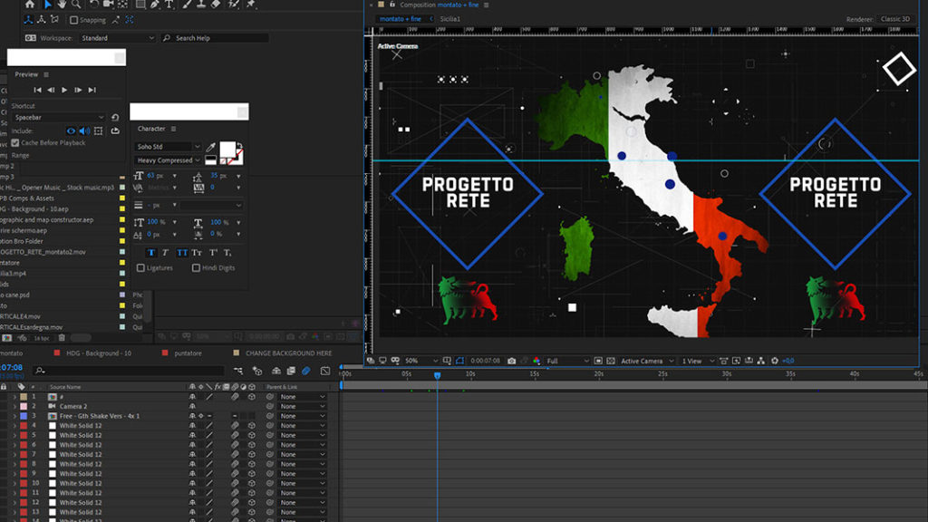The height and width of the screenshot is (522, 928).
Task: Toggle Draft 3D in timeline
Action: click(257, 371)
